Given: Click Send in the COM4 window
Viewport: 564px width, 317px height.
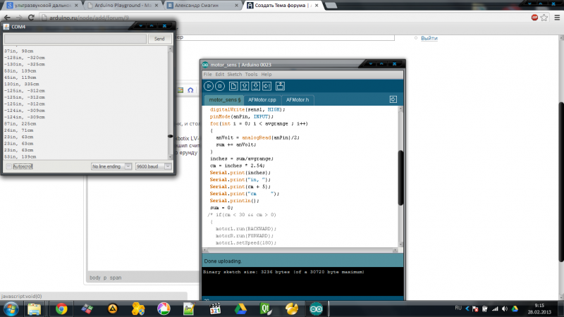Looking at the screenshot, I should (159, 39).
